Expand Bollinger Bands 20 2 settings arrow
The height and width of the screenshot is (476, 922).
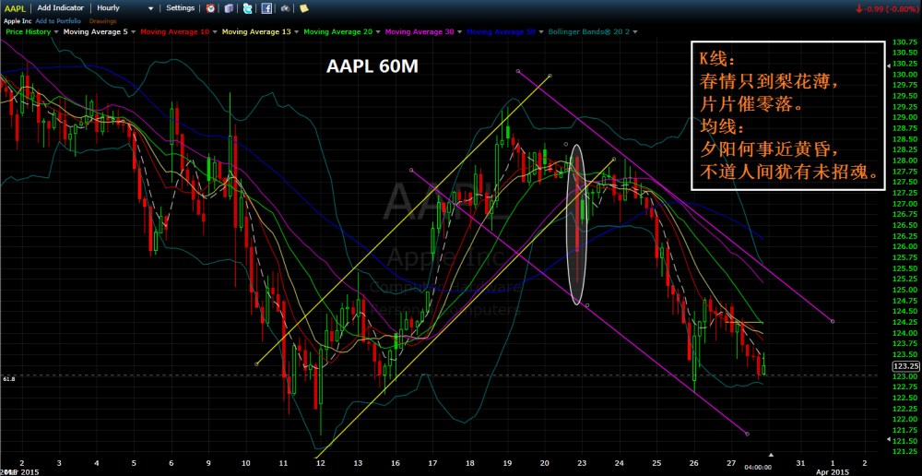[635, 32]
